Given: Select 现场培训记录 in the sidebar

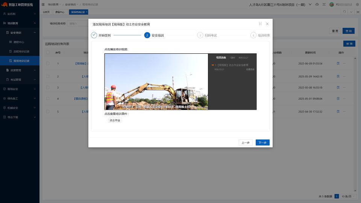Looking at the screenshot, I should point(20,61).
